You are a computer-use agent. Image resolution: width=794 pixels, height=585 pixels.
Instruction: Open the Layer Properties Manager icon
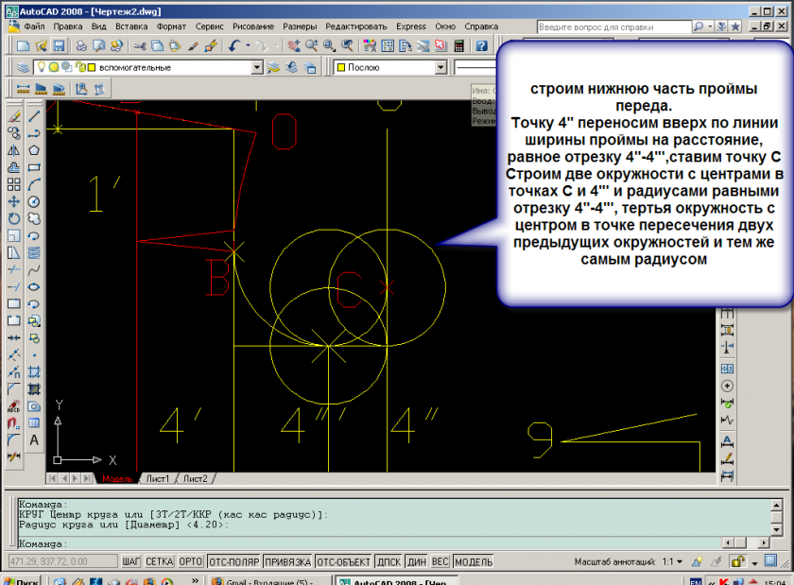[x=24, y=67]
